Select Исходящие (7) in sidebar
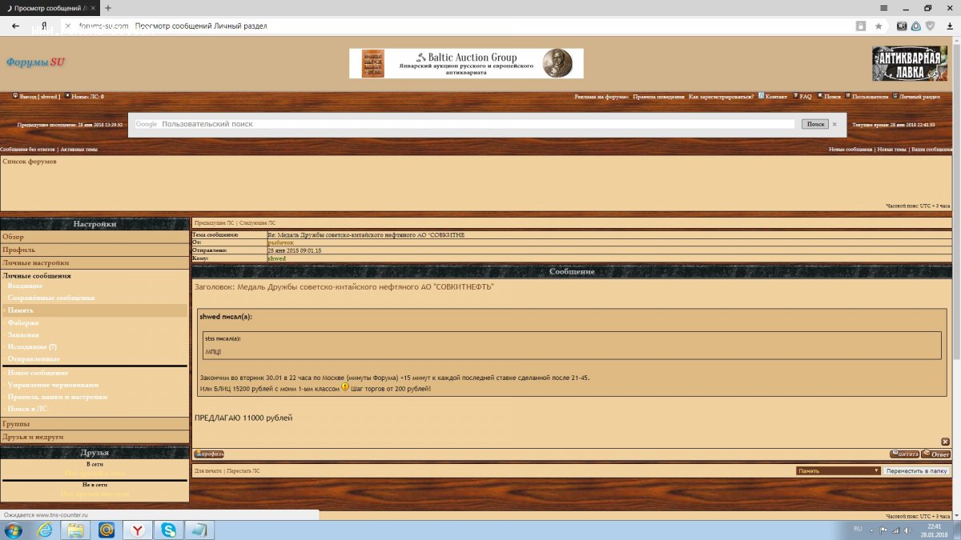 (32, 347)
